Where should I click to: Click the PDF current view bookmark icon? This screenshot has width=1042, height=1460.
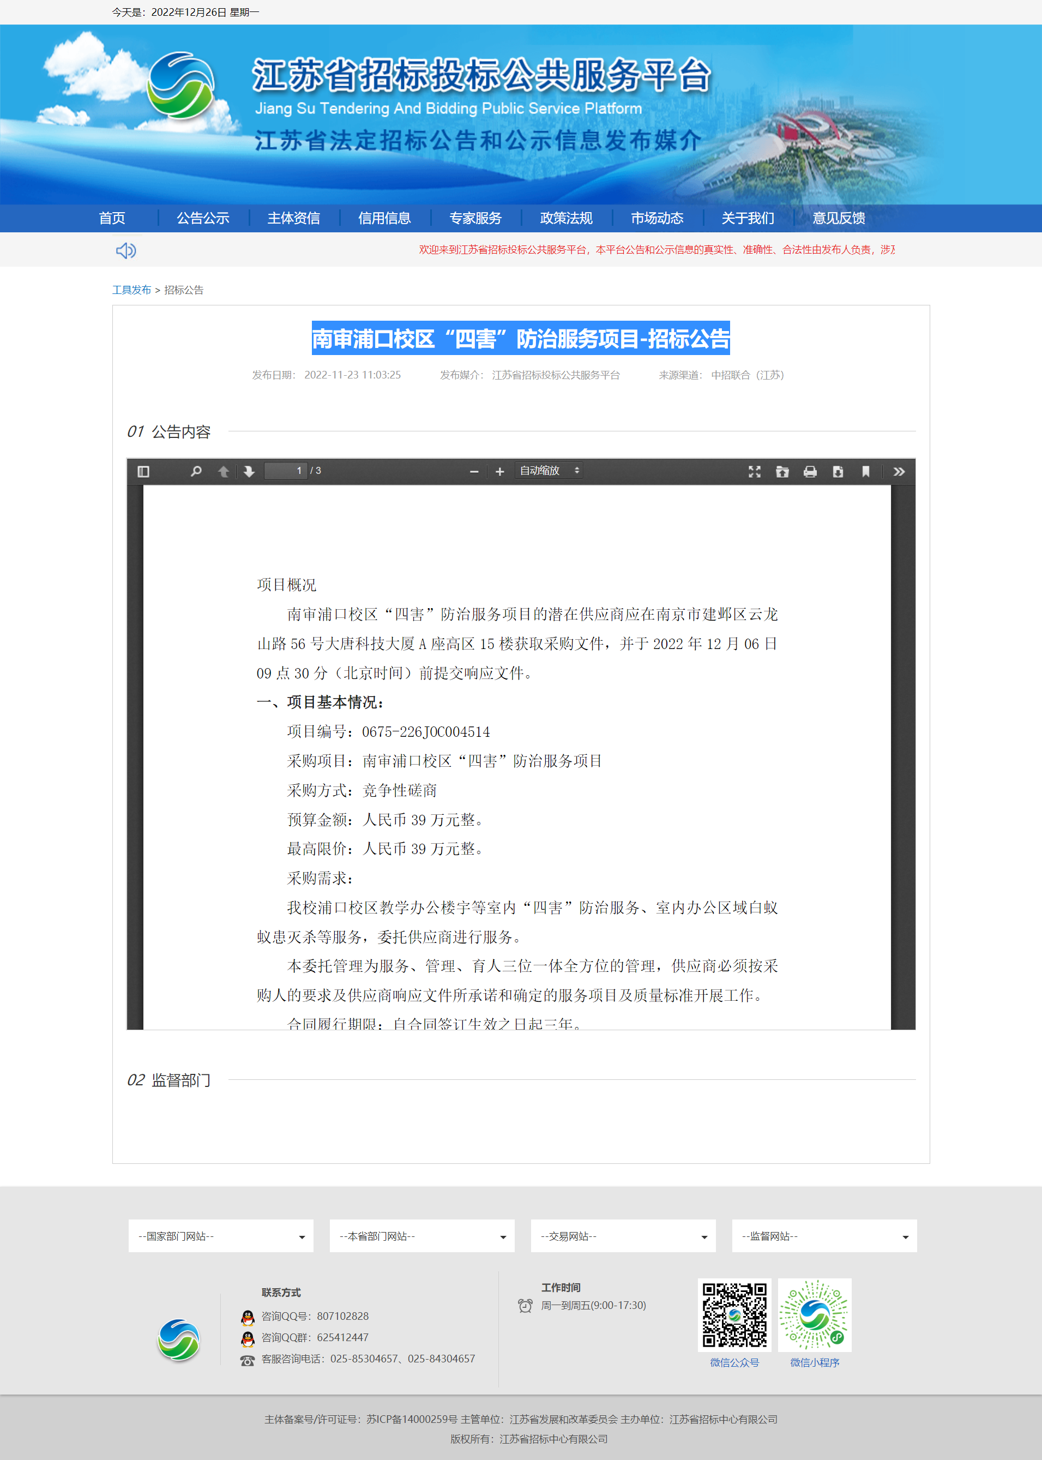pos(865,472)
